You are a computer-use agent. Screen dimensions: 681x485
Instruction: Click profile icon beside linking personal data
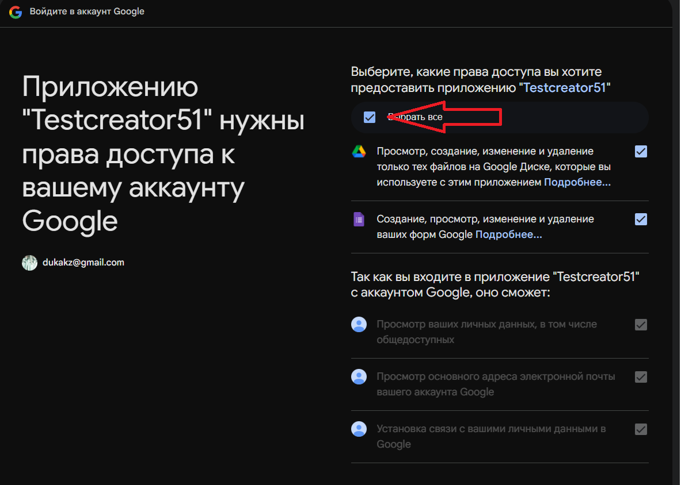359,429
